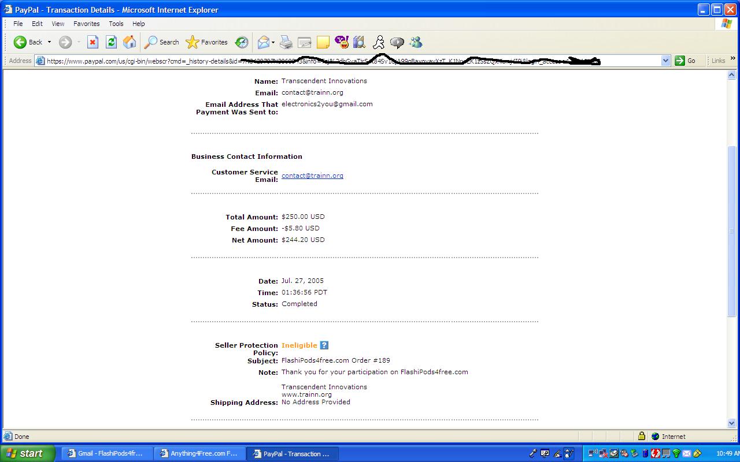The height and width of the screenshot is (462, 740).
Task: Select the -$5.80 USD fee amount text
Action: tap(301, 228)
